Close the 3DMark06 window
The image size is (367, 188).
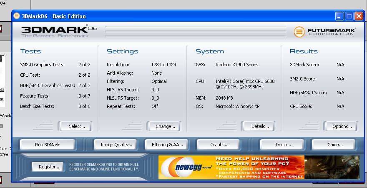[359, 16]
